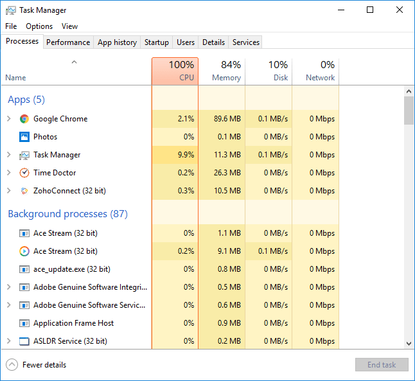Switch to the Performance tab
Image resolution: width=415 pixels, height=381 pixels.
pyautogui.click(x=68, y=42)
